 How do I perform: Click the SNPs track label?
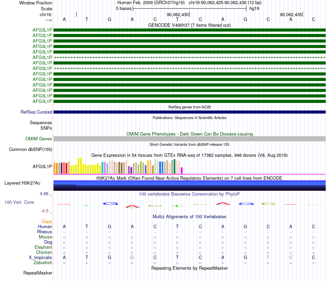46,128
